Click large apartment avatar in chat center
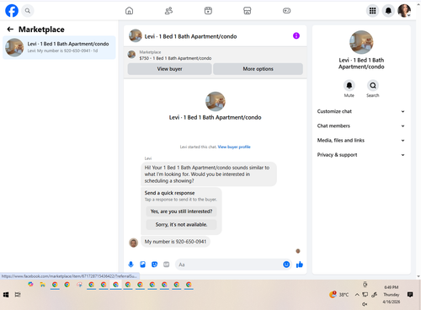 (x=216, y=101)
